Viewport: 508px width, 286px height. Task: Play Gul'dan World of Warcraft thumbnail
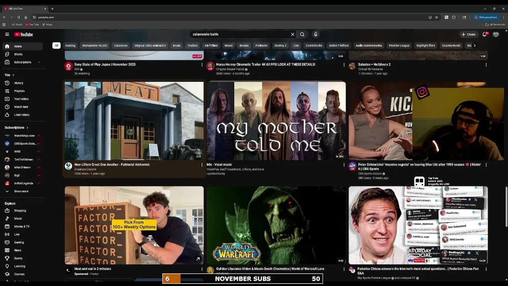point(276,225)
